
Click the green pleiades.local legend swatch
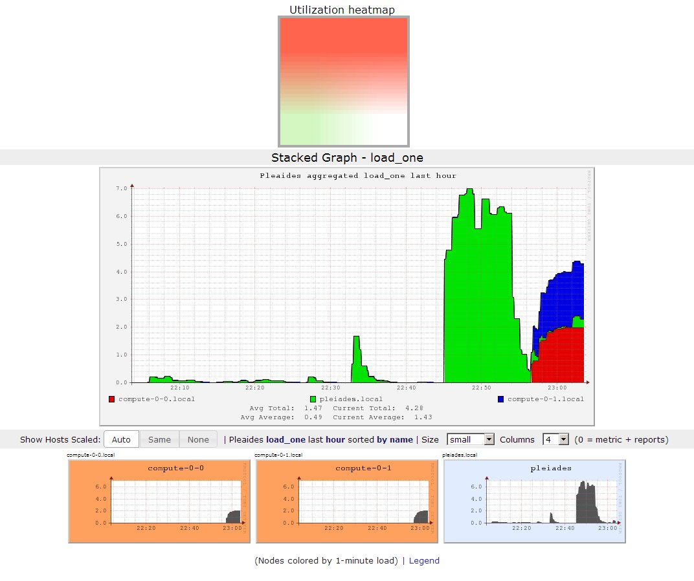tap(313, 399)
